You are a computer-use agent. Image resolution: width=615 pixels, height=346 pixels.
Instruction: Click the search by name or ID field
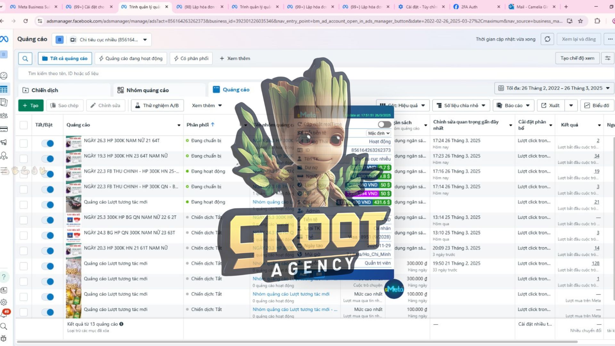click(x=316, y=73)
